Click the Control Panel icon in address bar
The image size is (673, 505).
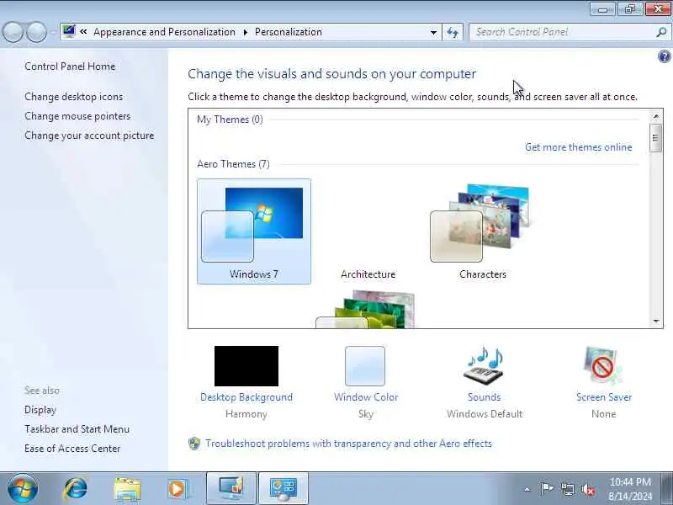tap(69, 32)
